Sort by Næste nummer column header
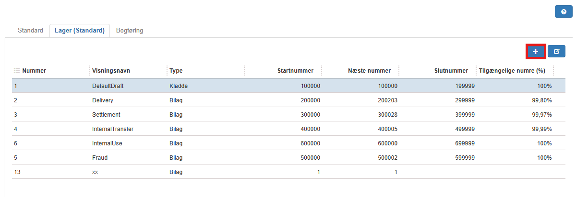The width and height of the screenshot is (576, 197). point(369,71)
